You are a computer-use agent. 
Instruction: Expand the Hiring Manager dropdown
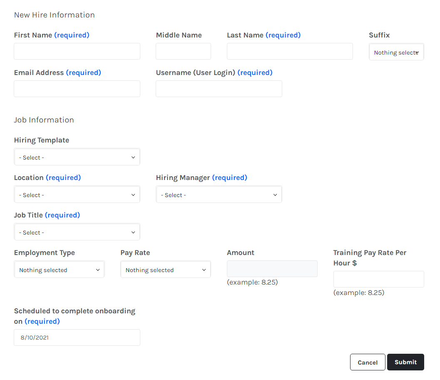pos(219,195)
